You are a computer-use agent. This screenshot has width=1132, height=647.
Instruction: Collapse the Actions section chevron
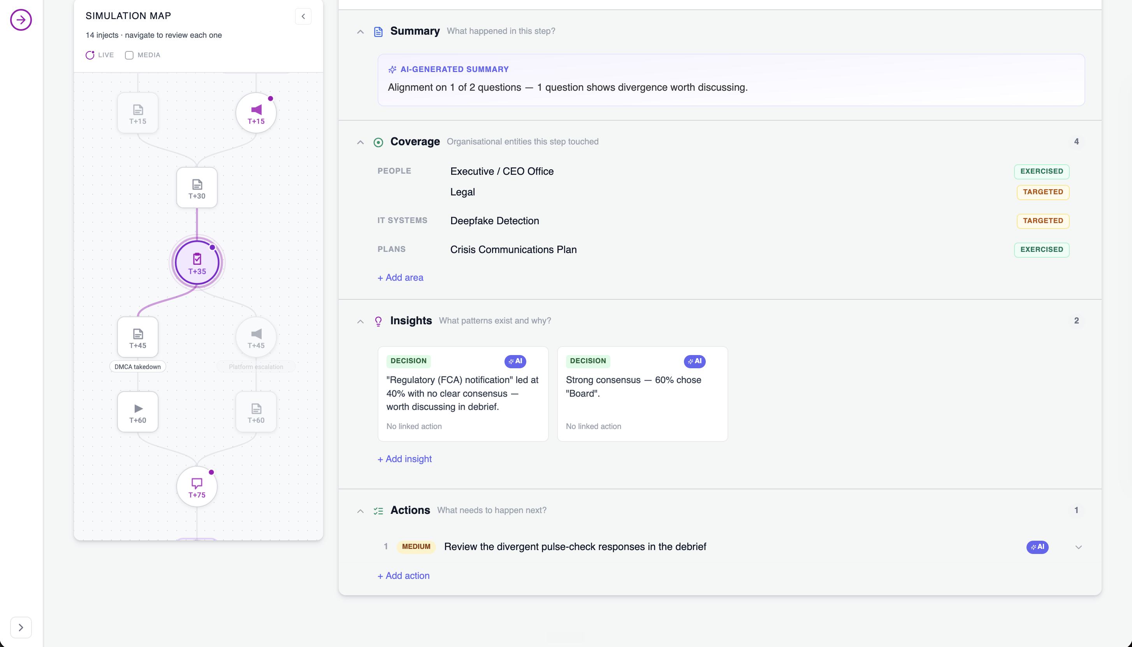point(360,512)
